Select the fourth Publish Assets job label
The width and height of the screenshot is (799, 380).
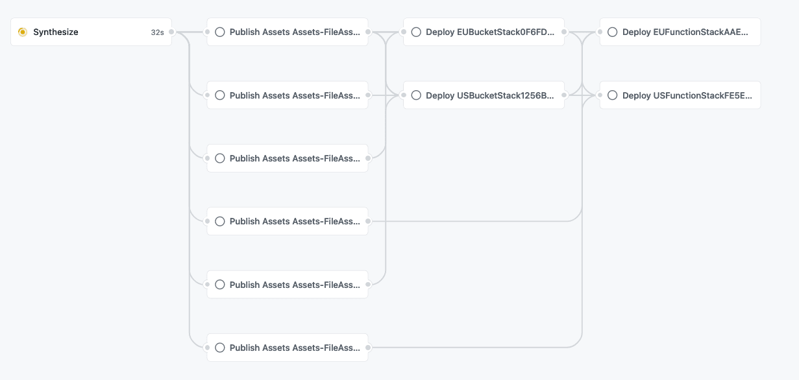[295, 221]
